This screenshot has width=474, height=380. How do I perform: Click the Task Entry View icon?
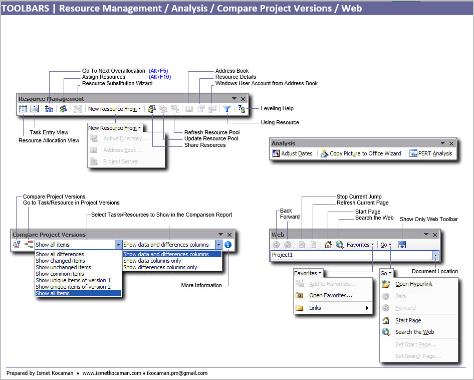pos(35,109)
